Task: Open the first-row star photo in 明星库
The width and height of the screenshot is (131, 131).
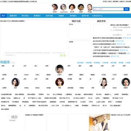Action: coord(60,69)
